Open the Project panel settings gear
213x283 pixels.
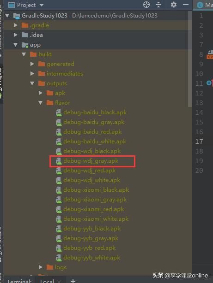[173, 5]
